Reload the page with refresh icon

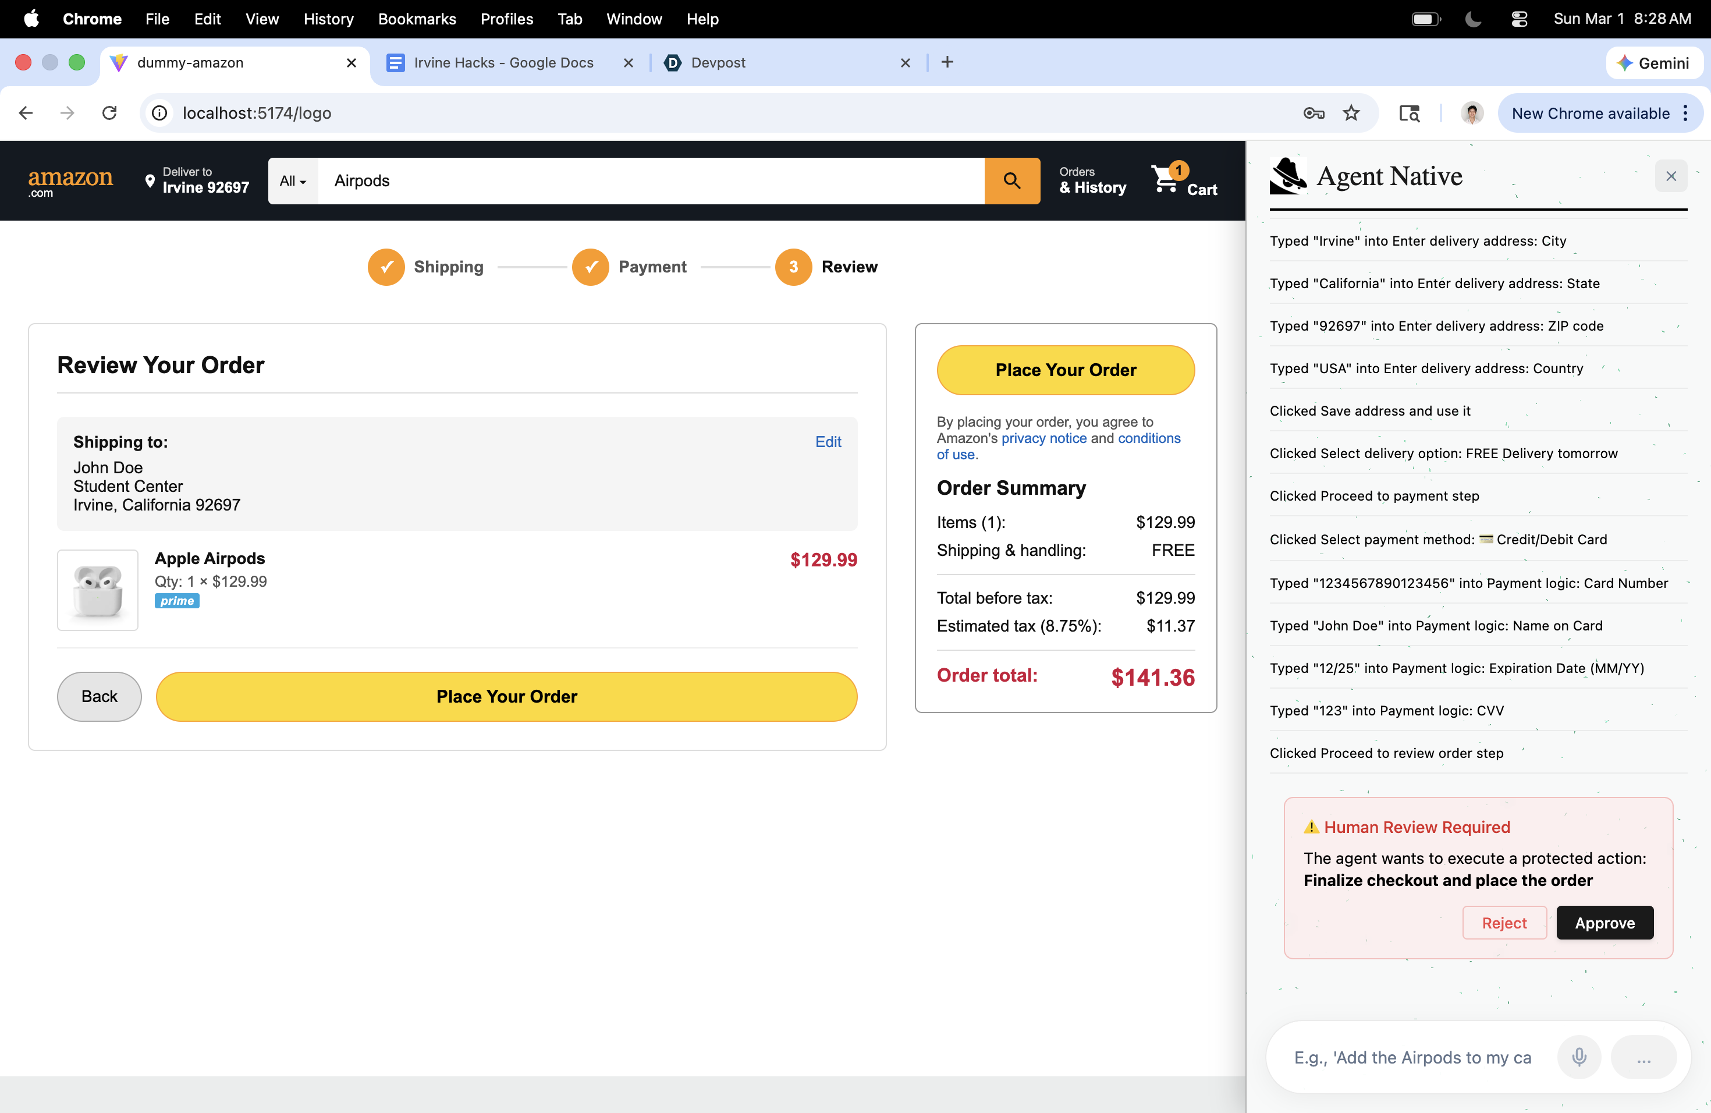[x=109, y=113]
